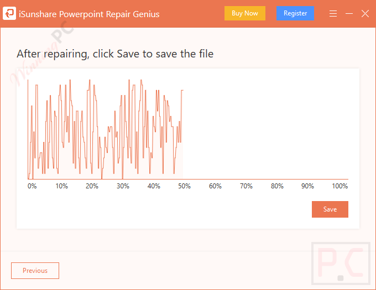Click the 90% axis label
The width and height of the screenshot is (376, 290).
[307, 186]
